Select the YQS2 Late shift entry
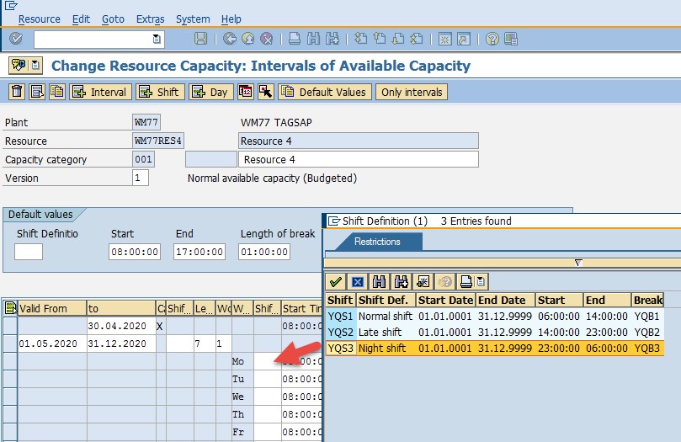Image resolution: width=681 pixels, height=442 pixels. click(x=495, y=333)
